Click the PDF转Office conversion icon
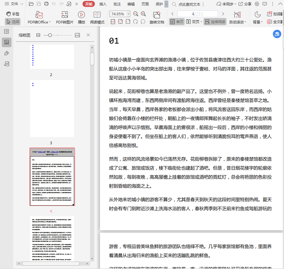Viewport: 284px width, 269px height. (x=39, y=15)
